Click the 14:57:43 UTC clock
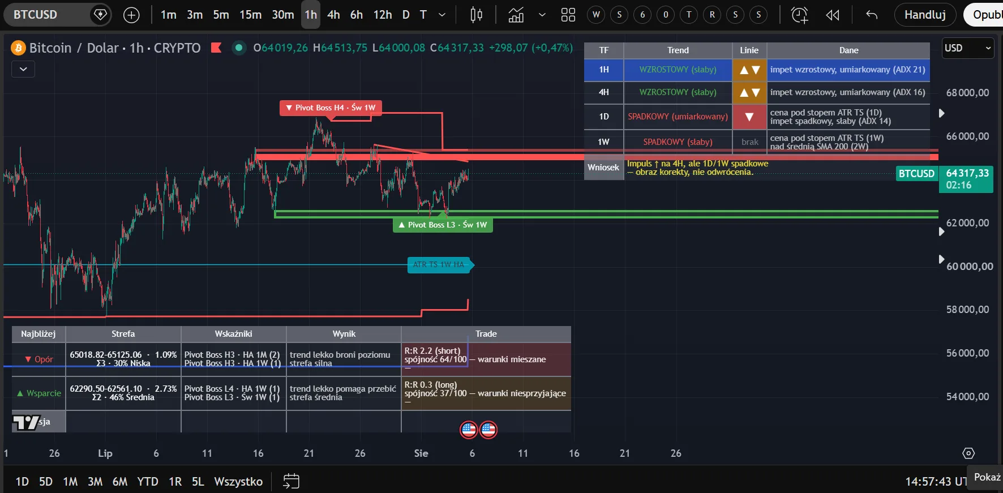This screenshot has width=1003, height=493. [936, 482]
